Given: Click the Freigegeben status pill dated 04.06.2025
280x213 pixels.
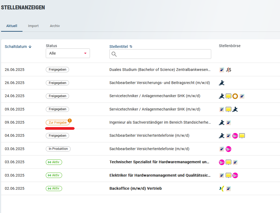Looking at the screenshot, I should point(57,135).
